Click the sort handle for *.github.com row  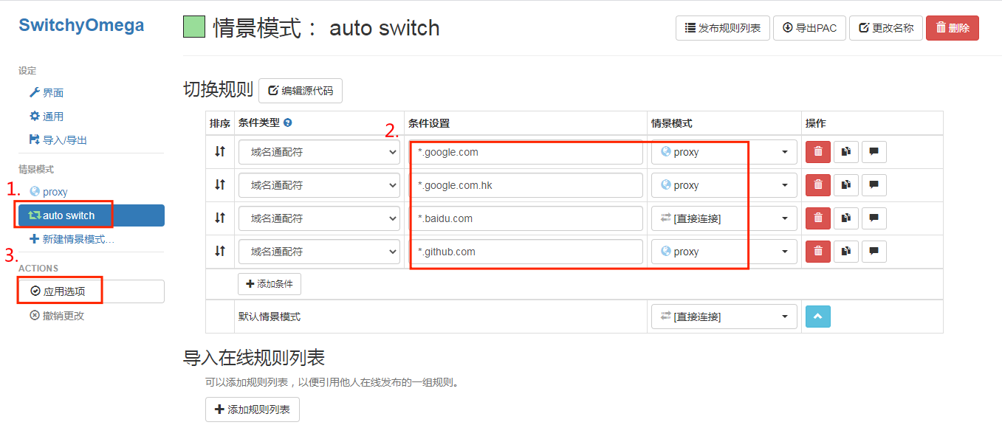point(219,252)
